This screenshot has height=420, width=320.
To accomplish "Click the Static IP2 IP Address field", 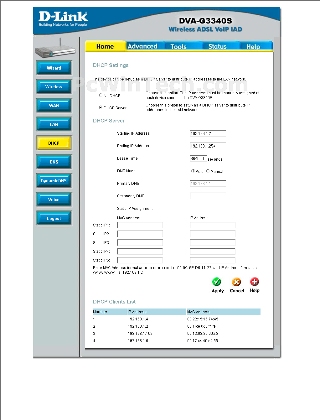I will 213,234.
